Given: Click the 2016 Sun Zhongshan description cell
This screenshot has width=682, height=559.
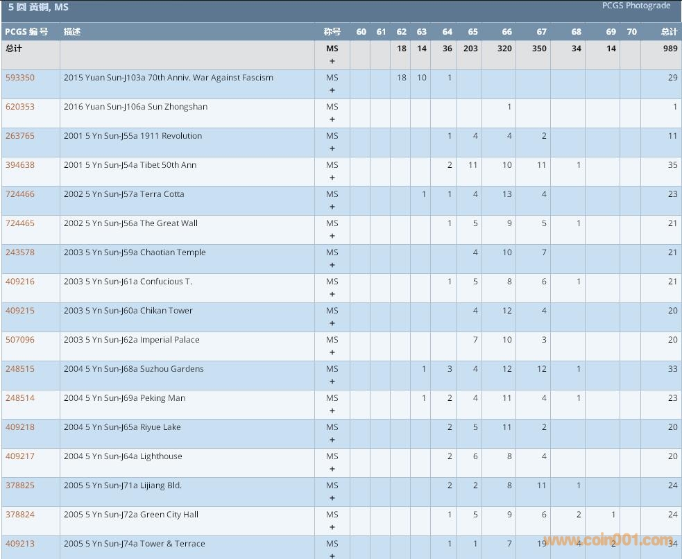Looking at the screenshot, I should coord(135,107).
